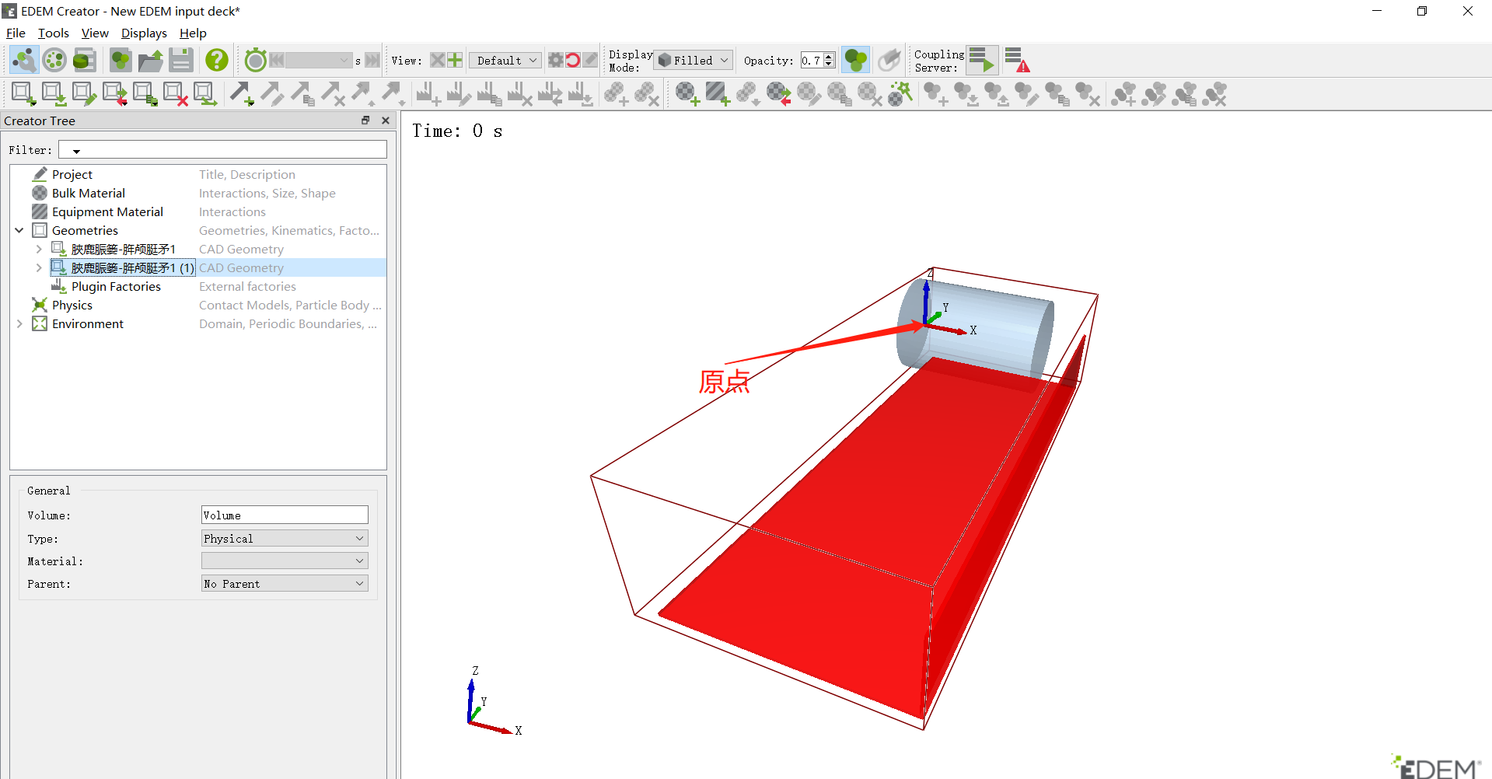1492x779 pixels.
Task: Open the Default view dropdown
Action: [505, 61]
